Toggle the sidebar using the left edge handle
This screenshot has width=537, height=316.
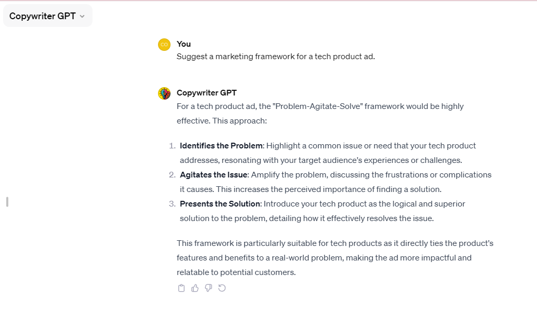(x=6, y=202)
